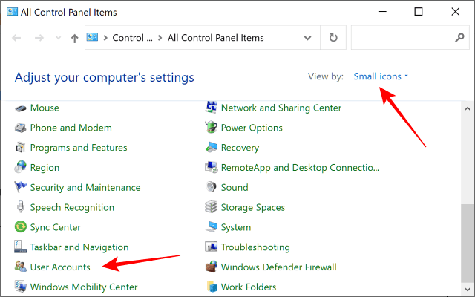
Task: Open the Region link
Action: click(x=45, y=168)
